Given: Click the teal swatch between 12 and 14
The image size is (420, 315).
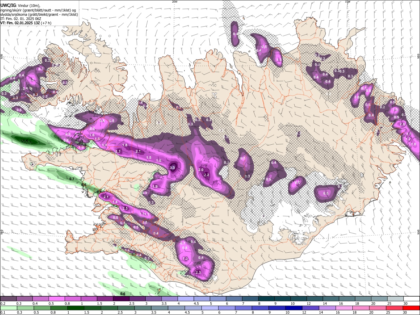Looking at the screenshot, I should pyautogui.click(x=315, y=299).
